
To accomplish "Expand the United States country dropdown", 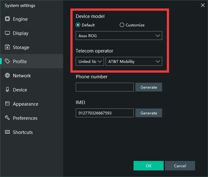I will tap(90, 62).
